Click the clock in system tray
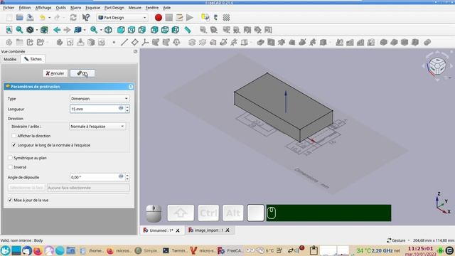Viewport: 455px width, 256px height. (421, 250)
